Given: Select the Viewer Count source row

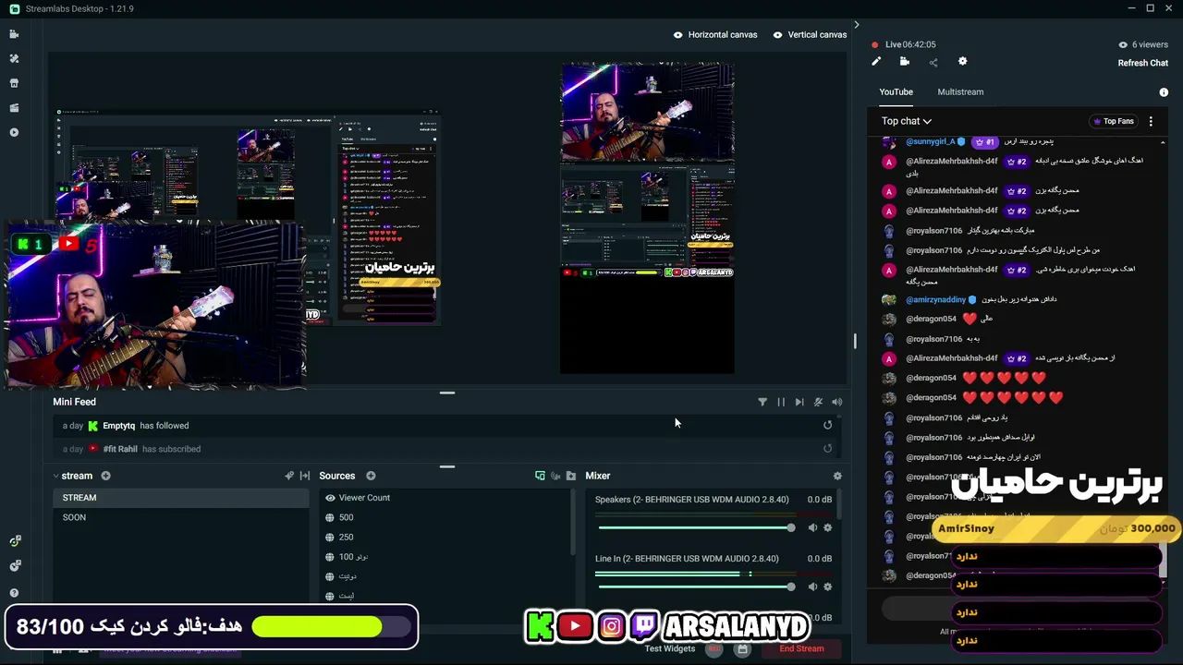Looking at the screenshot, I should pos(446,498).
